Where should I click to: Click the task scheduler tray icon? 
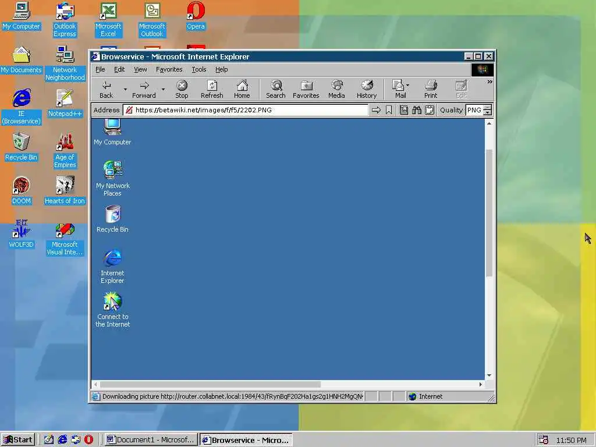(x=543, y=440)
